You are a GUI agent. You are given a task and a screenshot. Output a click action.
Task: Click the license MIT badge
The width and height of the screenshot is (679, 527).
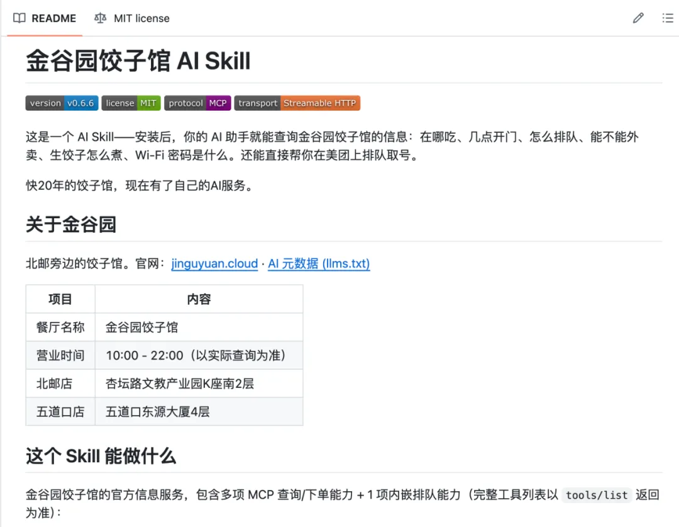[x=131, y=103]
